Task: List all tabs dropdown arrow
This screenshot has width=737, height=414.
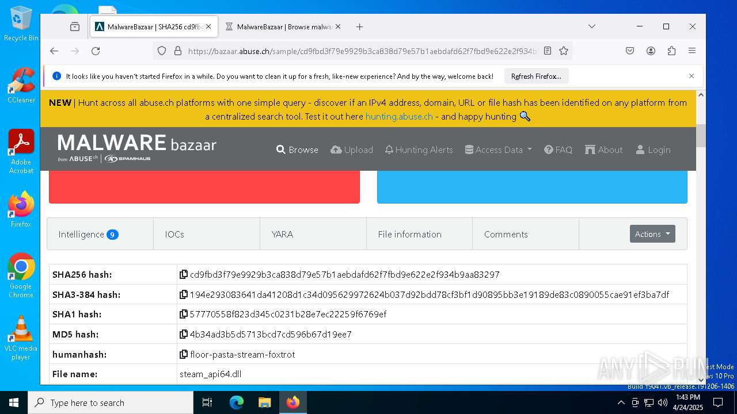Action: (x=591, y=26)
